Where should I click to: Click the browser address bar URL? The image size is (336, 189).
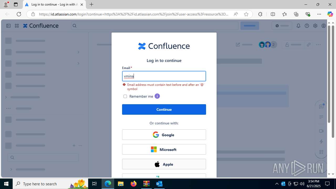[134, 14]
